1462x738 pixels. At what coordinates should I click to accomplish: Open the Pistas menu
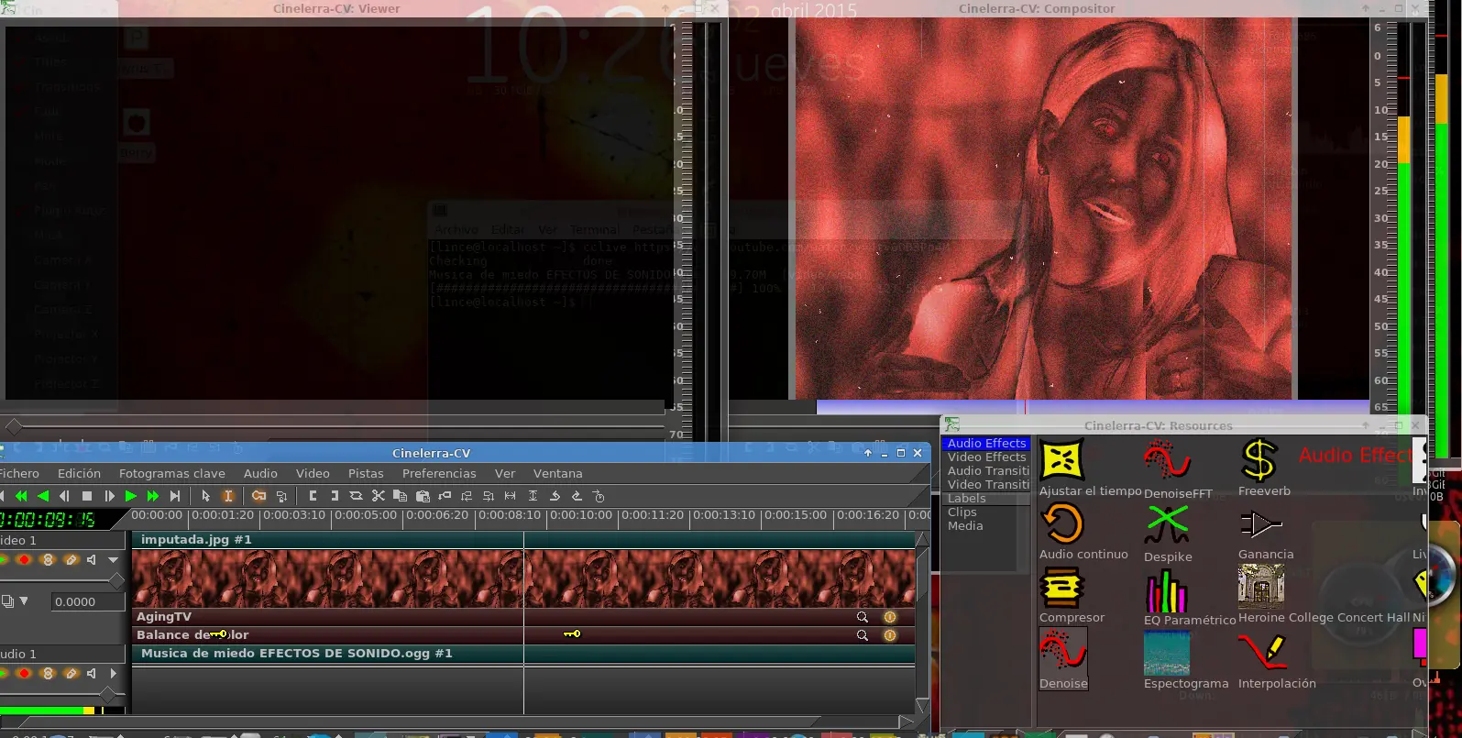366,473
